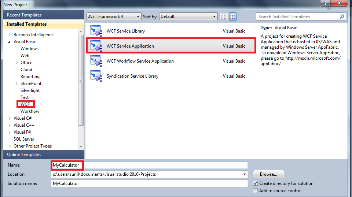The height and width of the screenshot is (197, 352).
Task: Click the search magnifier icon
Action: pyautogui.click(x=342, y=16)
